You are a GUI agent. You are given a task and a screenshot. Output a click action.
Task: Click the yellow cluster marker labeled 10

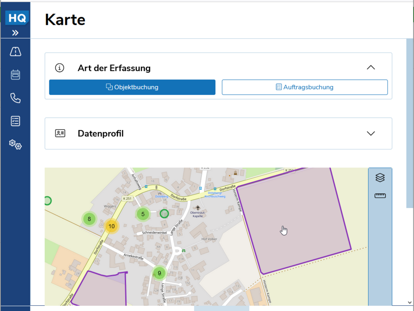(111, 226)
